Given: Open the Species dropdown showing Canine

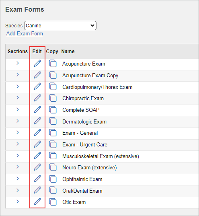Looking at the screenshot, I should (60, 25).
